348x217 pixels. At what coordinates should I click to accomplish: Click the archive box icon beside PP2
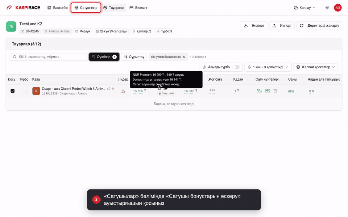point(275,91)
